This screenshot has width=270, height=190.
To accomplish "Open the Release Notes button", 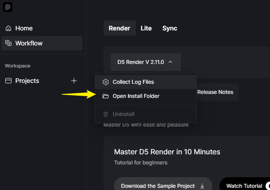I will pyautogui.click(x=215, y=92).
